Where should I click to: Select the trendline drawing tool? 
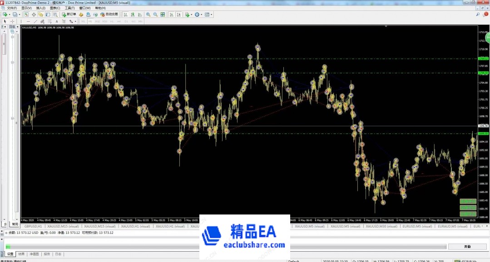pyautogui.click(x=35, y=21)
